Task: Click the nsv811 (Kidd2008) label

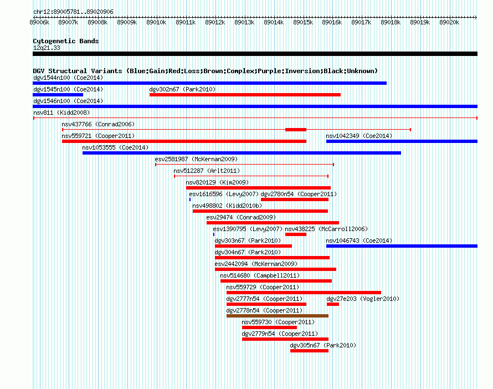Action: (x=61, y=112)
